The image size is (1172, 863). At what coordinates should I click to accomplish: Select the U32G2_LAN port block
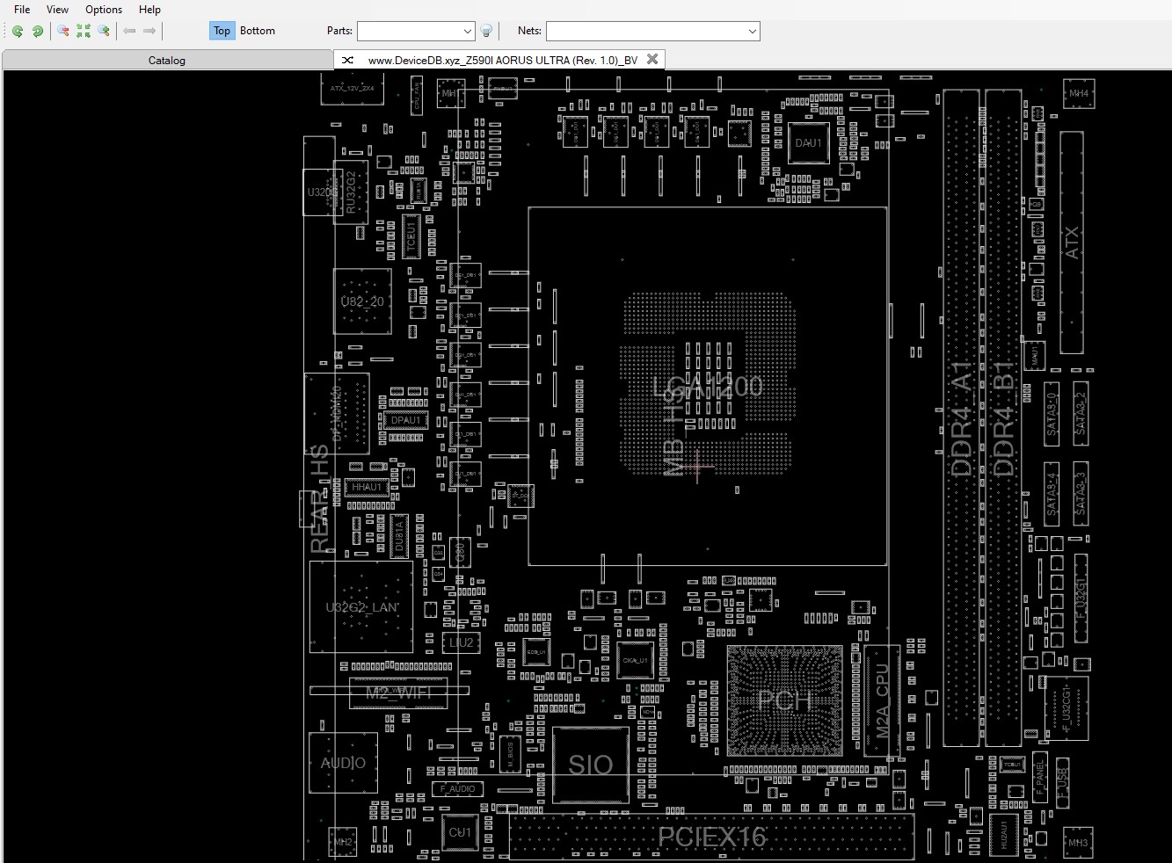(x=361, y=607)
